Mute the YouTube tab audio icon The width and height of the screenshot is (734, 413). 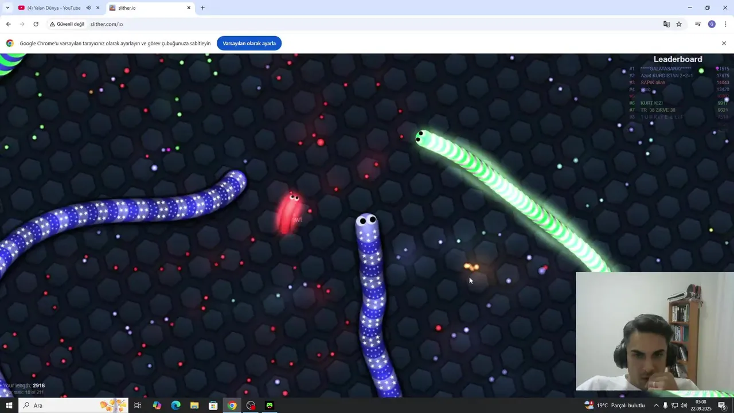tap(89, 8)
